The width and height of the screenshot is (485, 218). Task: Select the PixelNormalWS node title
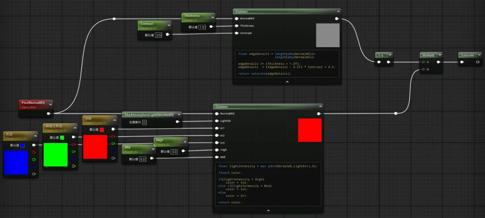(x=32, y=102)
